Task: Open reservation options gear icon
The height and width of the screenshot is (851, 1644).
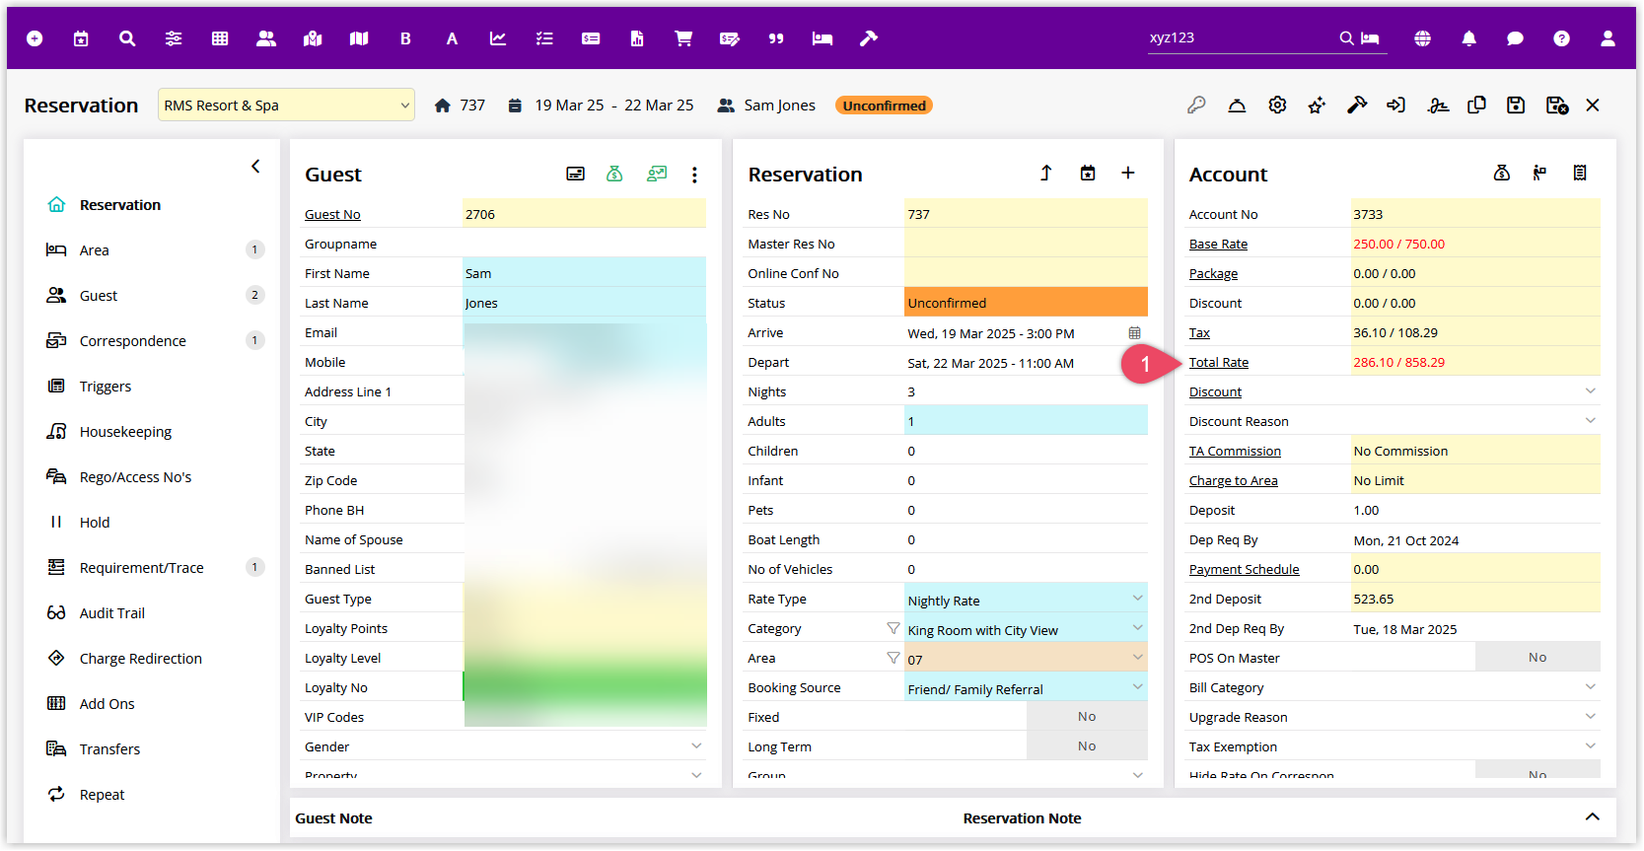Action: pyautogui.click(x=1277, y=105)
